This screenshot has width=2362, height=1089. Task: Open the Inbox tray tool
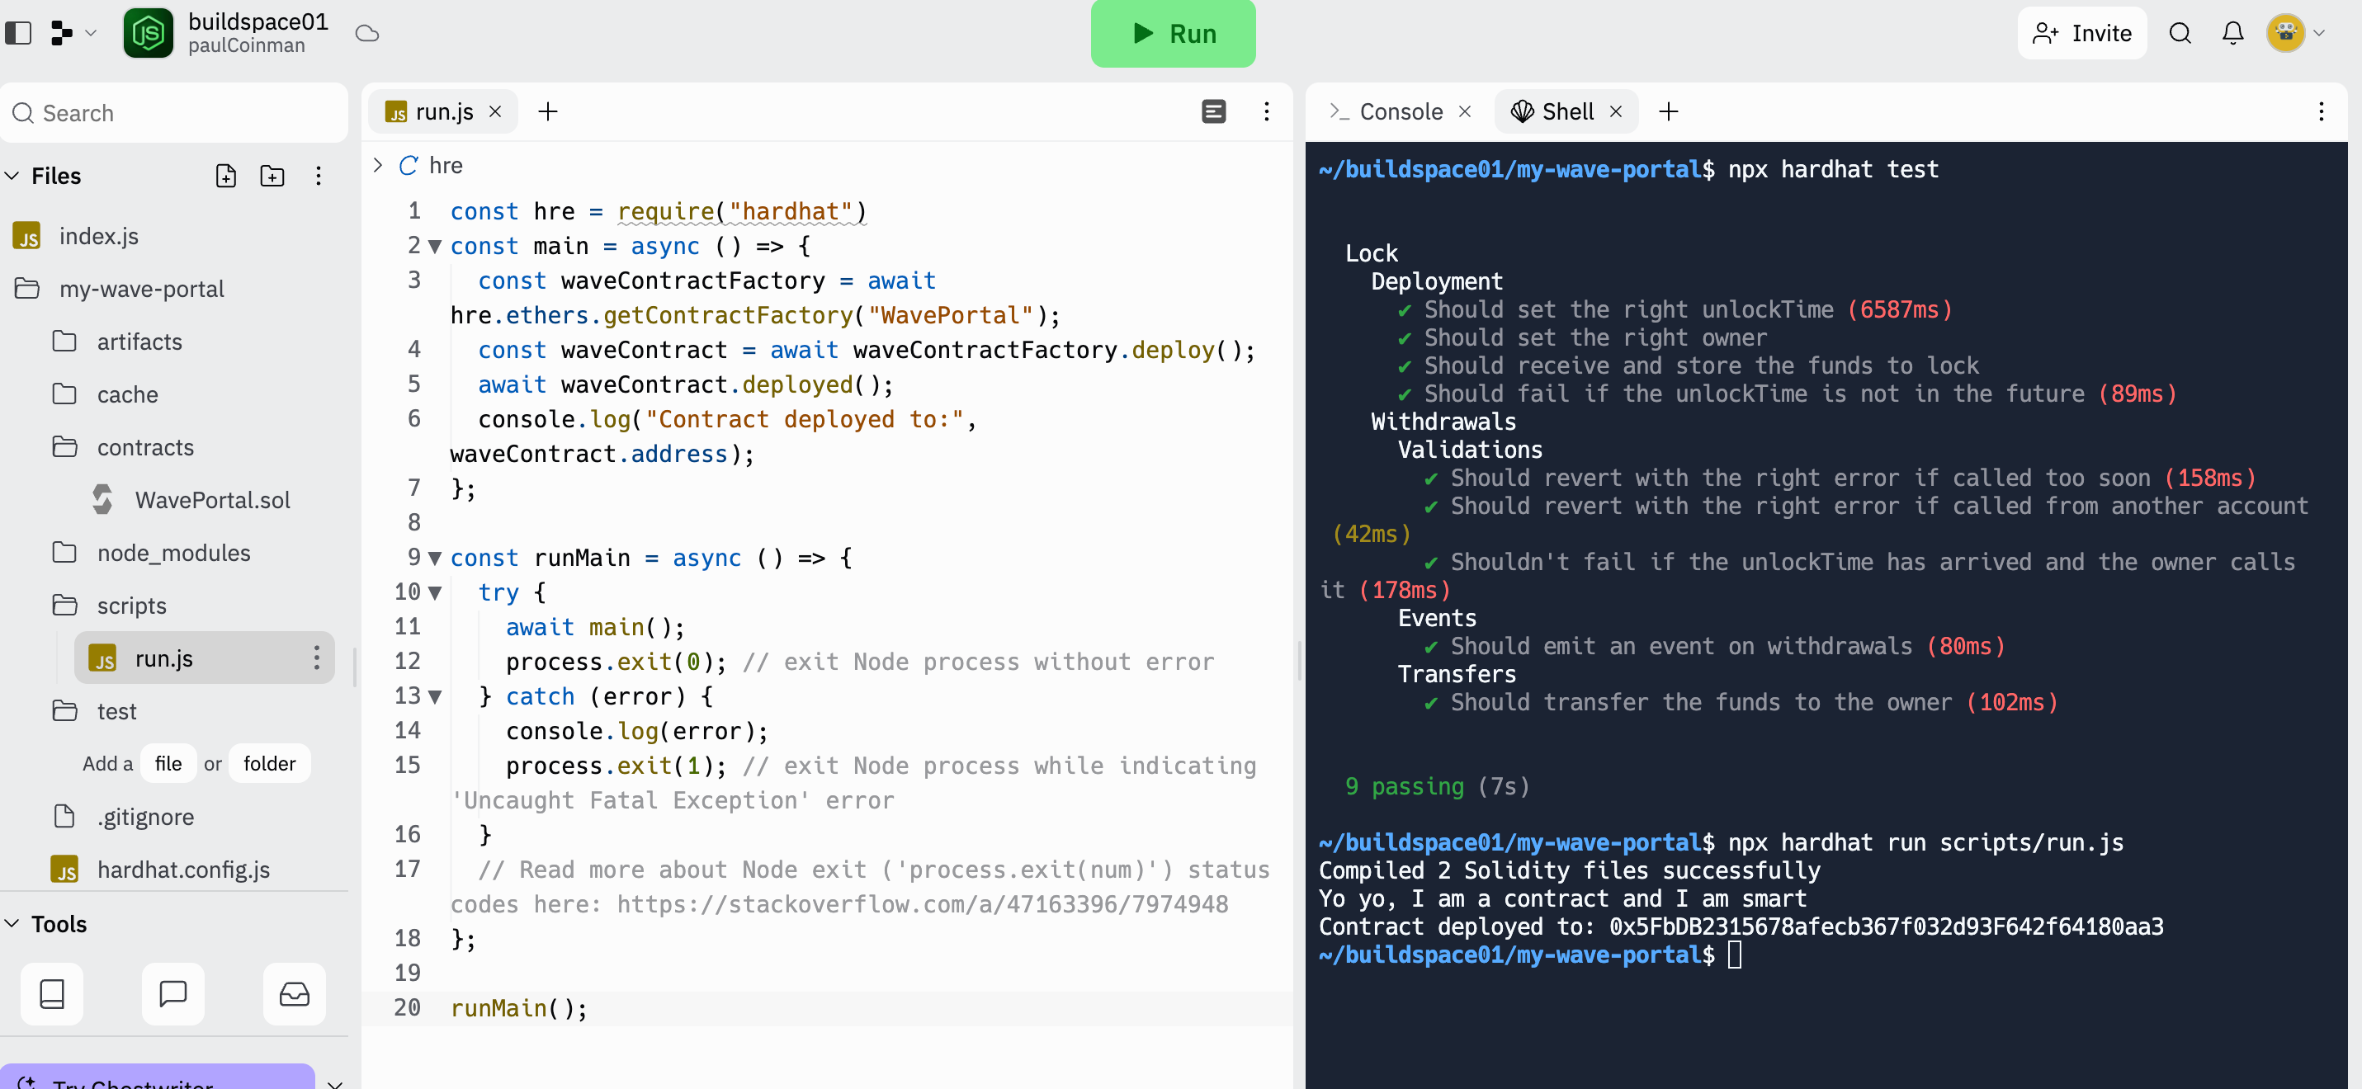(x=295, y=995)
